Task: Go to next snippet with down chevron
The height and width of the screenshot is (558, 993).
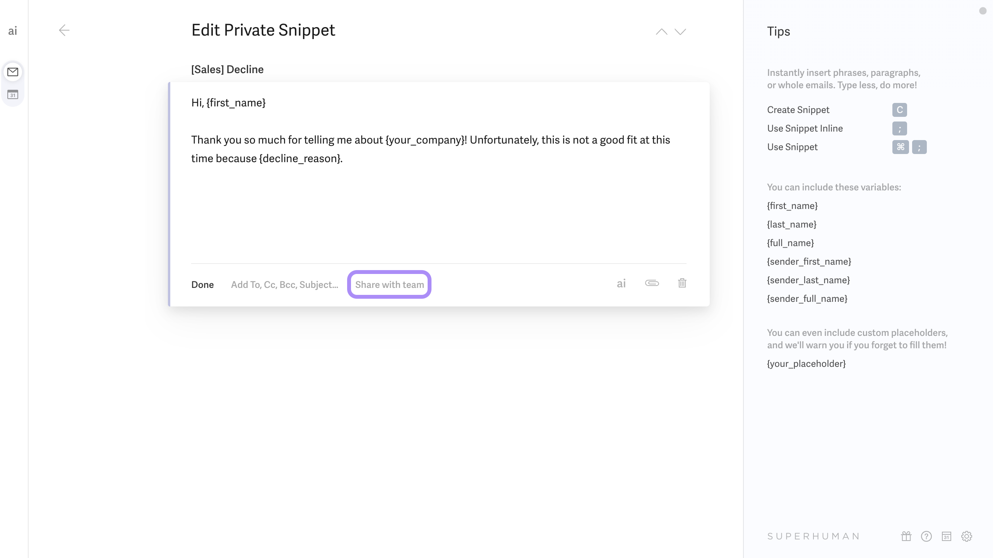Action: (x=680, y=32)
